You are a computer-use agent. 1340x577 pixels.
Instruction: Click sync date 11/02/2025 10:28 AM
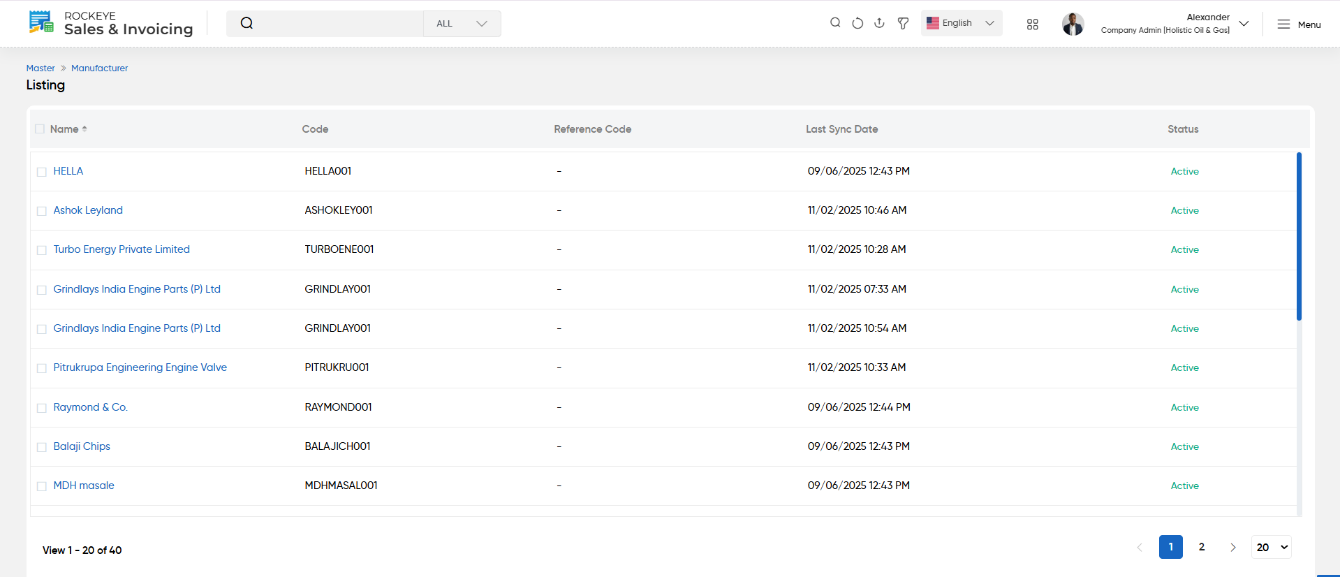tap(857, 249)
